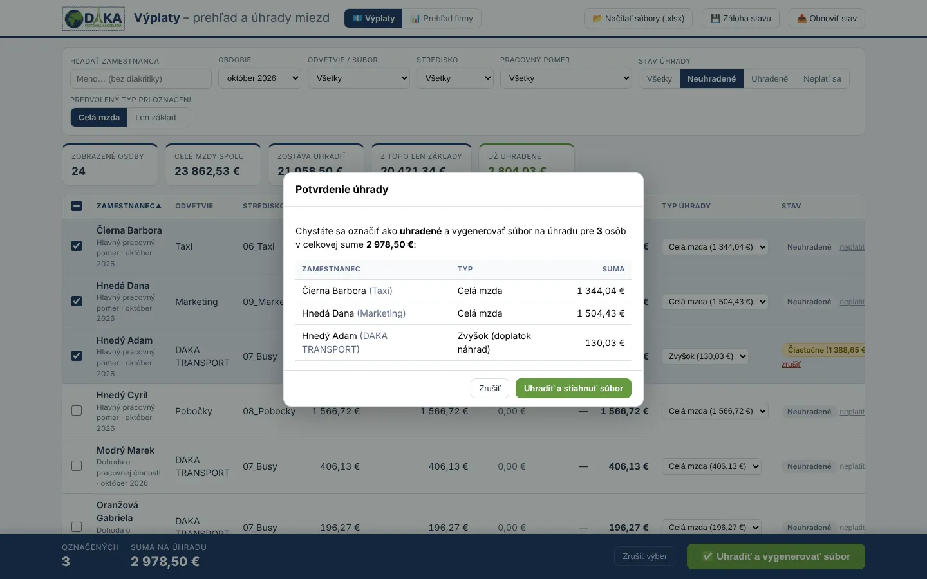Check the Modrý Marek row checkbox
Image resolution: width=927 pixels, height=579 pixels.
point(77,466)
